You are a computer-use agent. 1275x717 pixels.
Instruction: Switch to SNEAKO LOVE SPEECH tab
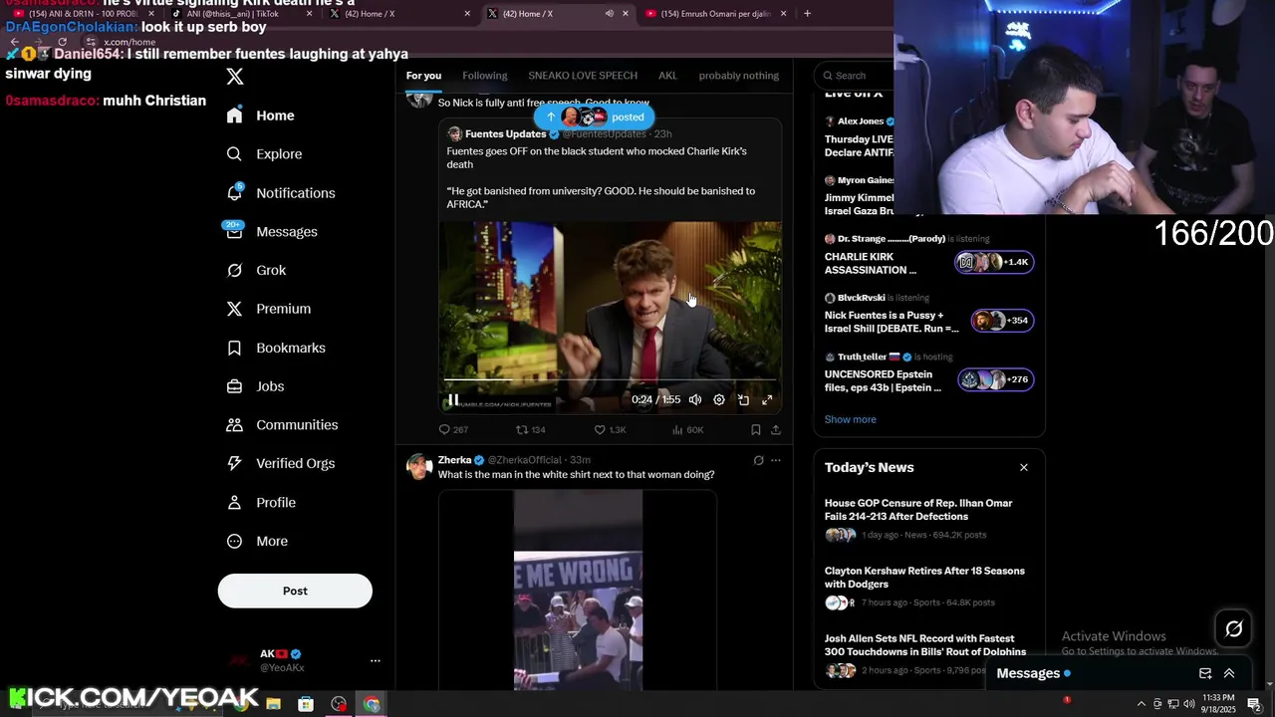tap(583, 76)
